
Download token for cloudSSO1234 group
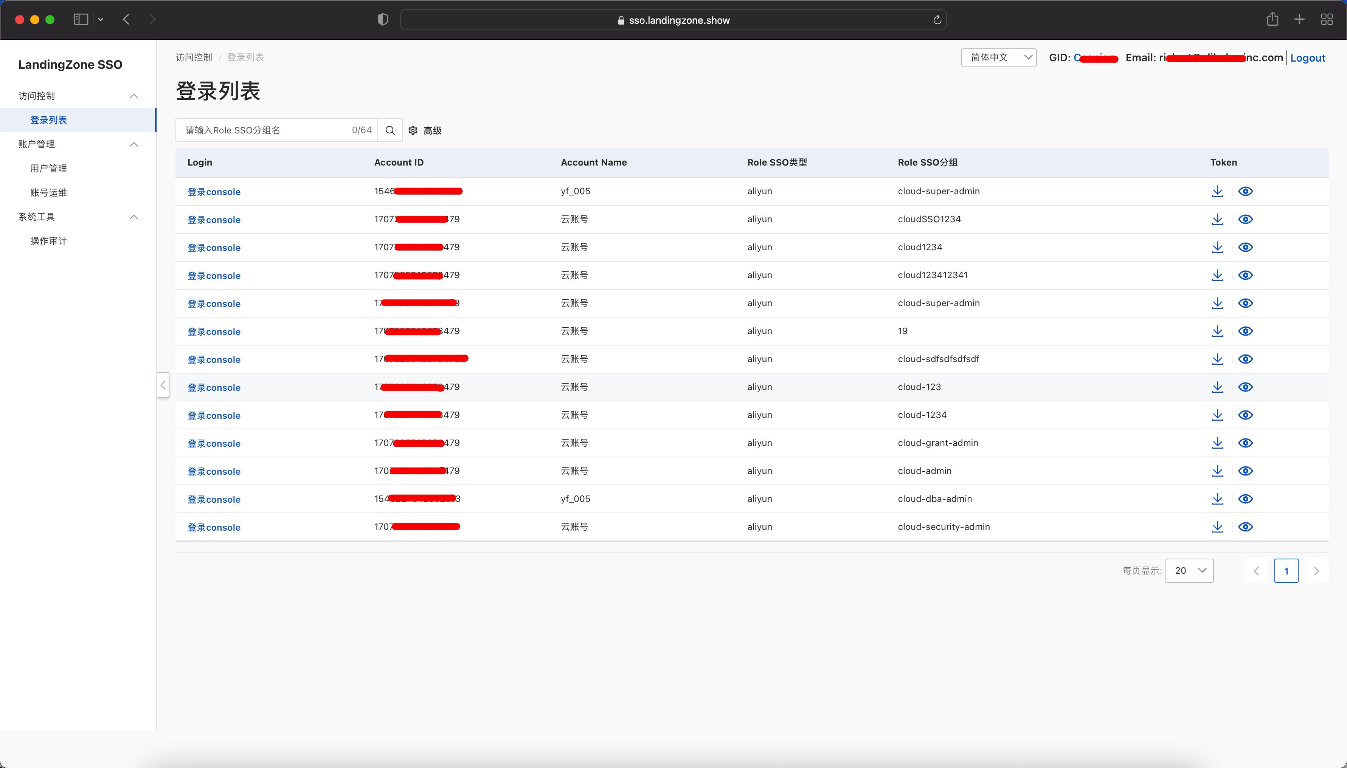(1217, 220)
